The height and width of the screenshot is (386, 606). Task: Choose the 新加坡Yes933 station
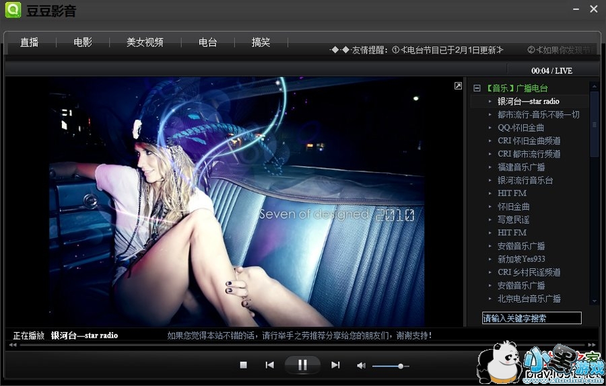[x=521, y=259]
